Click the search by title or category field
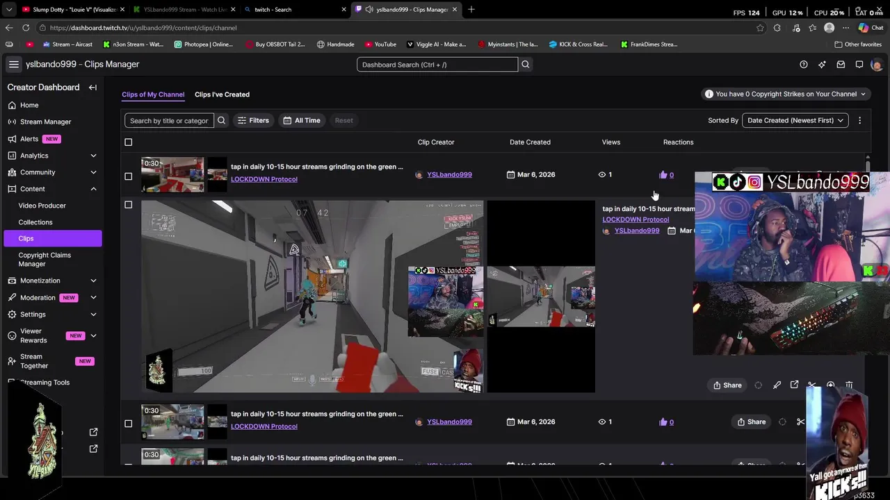Viewport: 890px width, 500px height. [169, 121]
